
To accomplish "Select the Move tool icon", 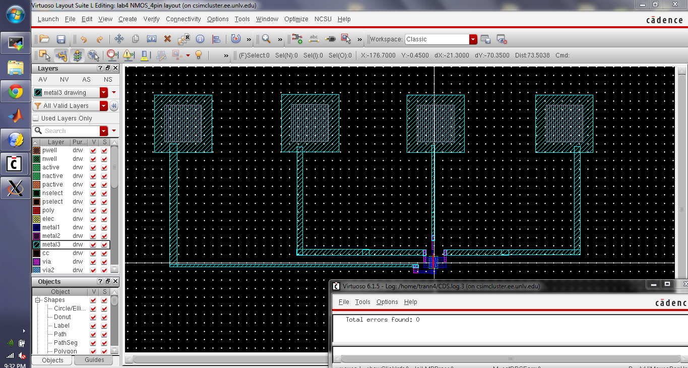I will click(x=119, y=39).
